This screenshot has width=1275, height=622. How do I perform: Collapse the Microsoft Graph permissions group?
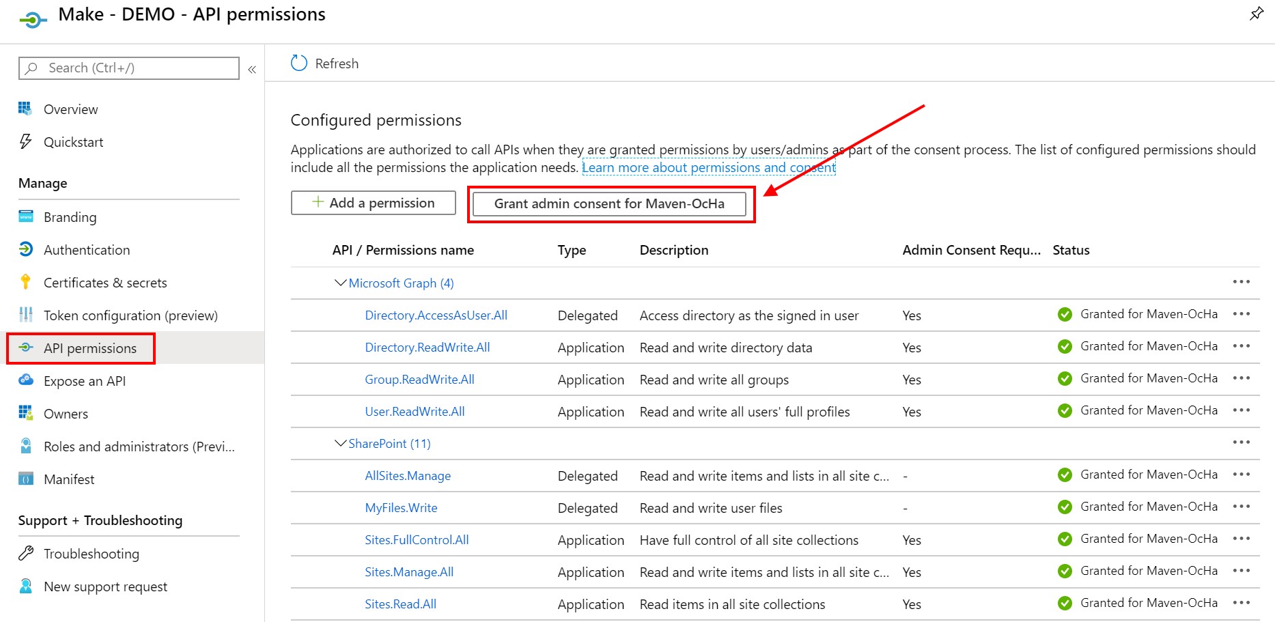click(340, 283)
